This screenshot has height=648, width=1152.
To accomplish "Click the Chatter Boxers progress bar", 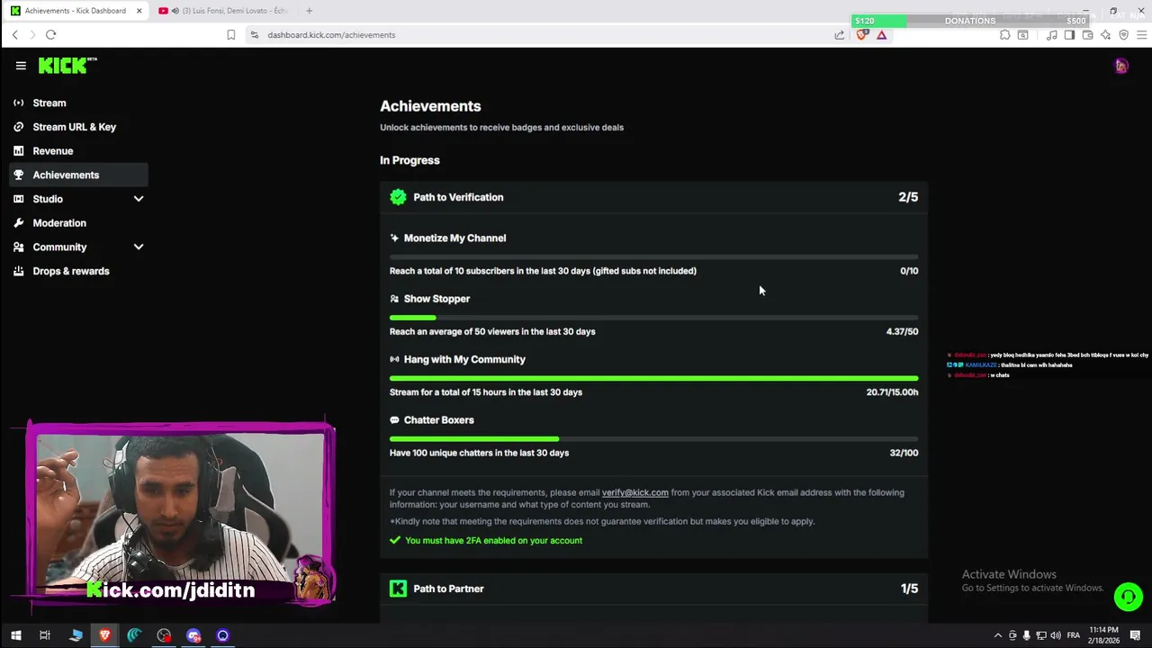I will (x=653, y=439).
